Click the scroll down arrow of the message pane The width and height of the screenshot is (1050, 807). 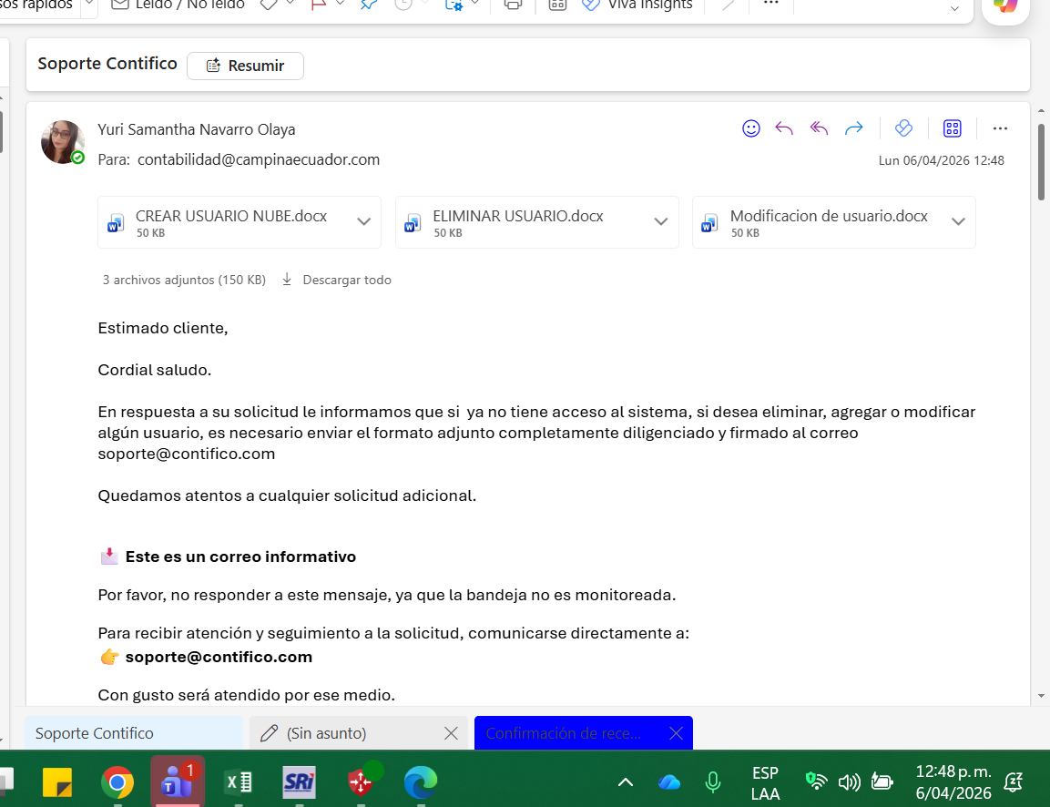[1041, 696]
